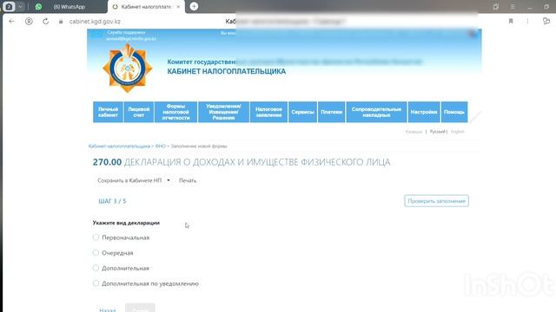Click the tab counter icon
The image size is (556, 312).
9,6
